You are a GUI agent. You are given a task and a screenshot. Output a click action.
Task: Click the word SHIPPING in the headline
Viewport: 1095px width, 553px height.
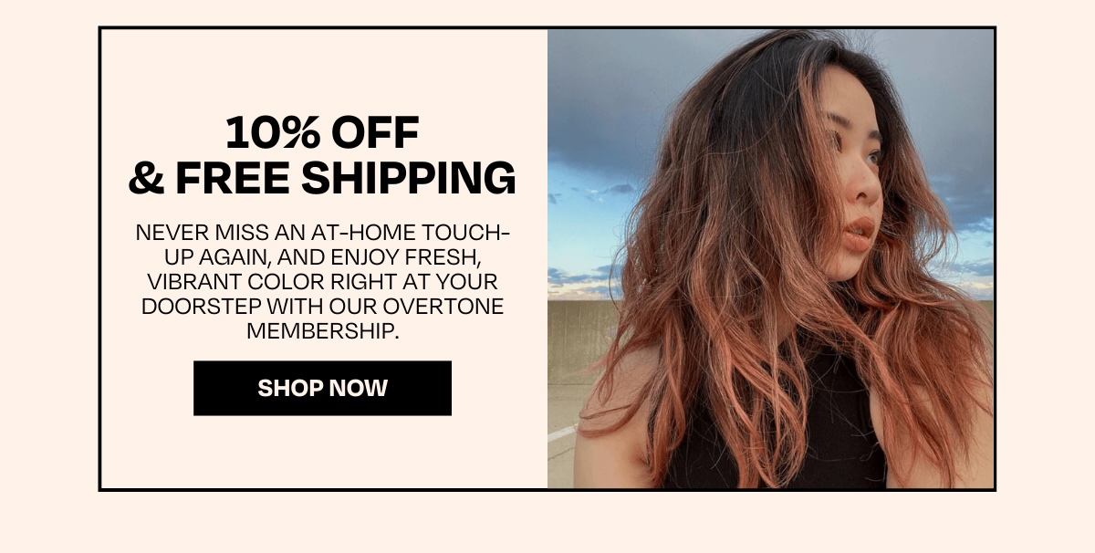click(x=409, y=178)
